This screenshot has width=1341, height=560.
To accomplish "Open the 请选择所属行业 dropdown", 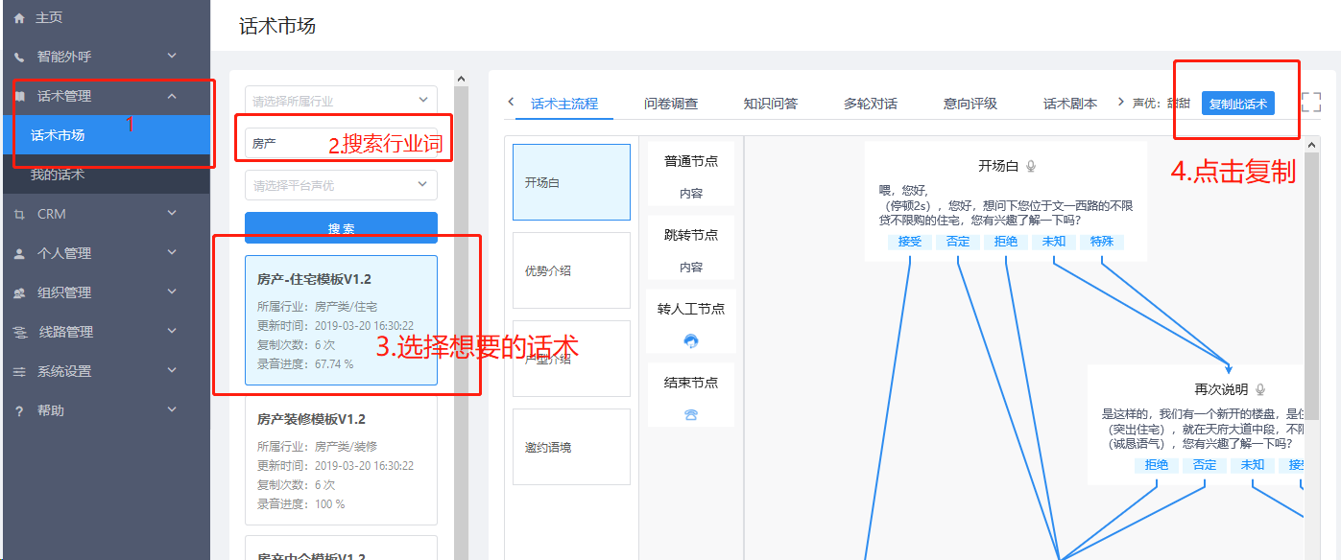I will click(x=341, y=101).
